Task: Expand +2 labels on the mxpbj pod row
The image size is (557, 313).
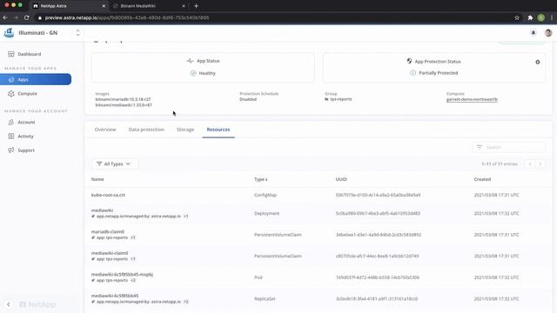Action: click(133, 280)
